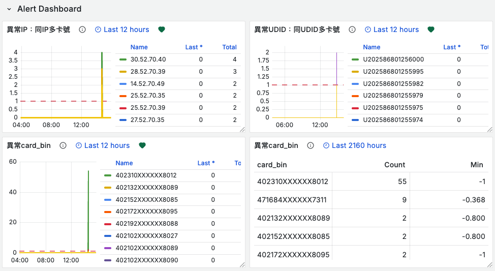Sort 異常IP legend by Total column

(x=229, y=47)
